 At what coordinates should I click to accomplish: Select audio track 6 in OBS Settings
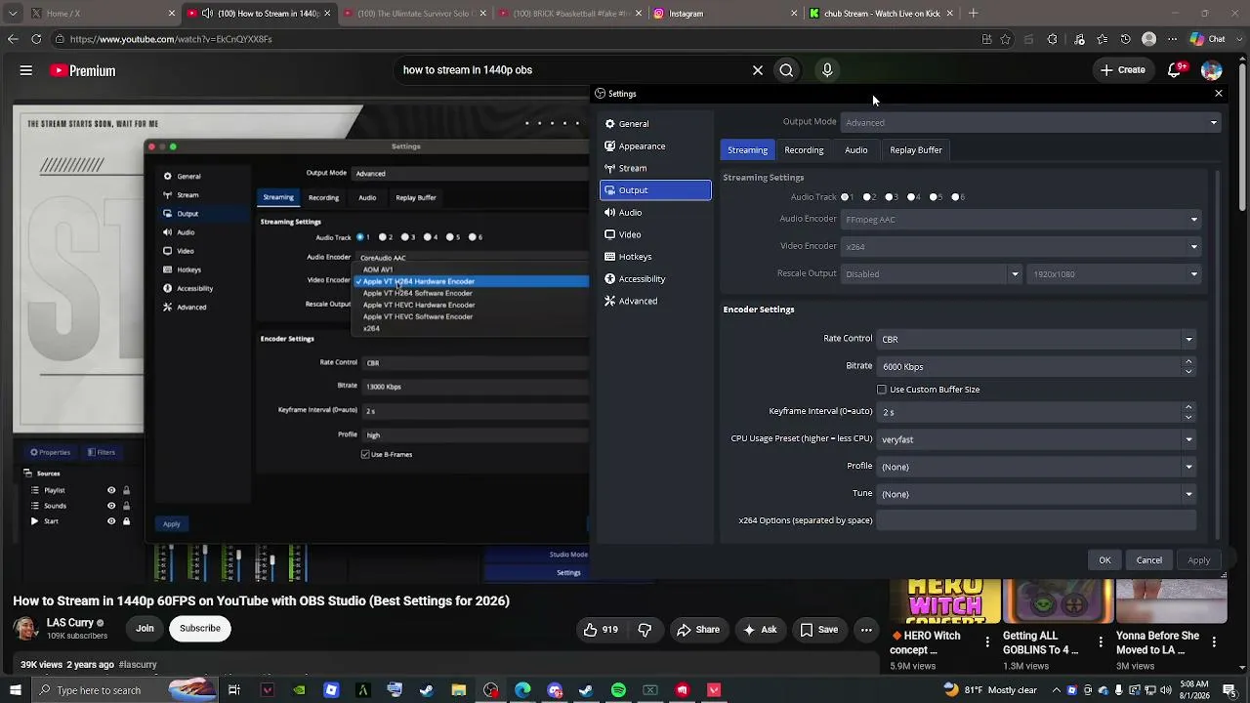(x=957, y=197)
